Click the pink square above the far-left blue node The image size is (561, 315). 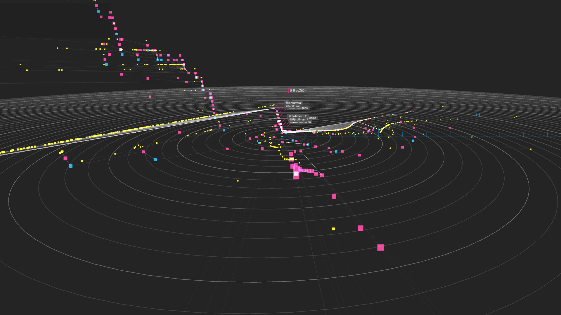coord(65,158)
